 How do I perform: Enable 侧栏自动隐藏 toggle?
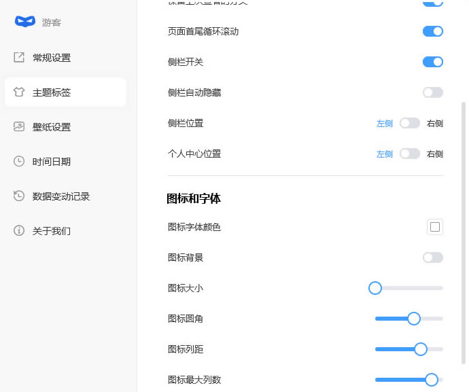(432, 92)
